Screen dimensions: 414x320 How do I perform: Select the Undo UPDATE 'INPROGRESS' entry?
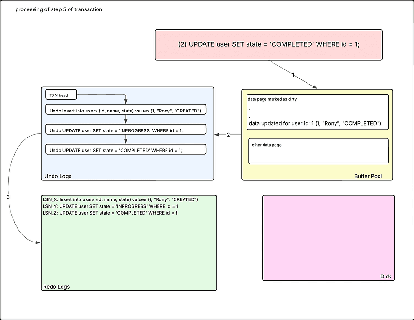(125, 130)
